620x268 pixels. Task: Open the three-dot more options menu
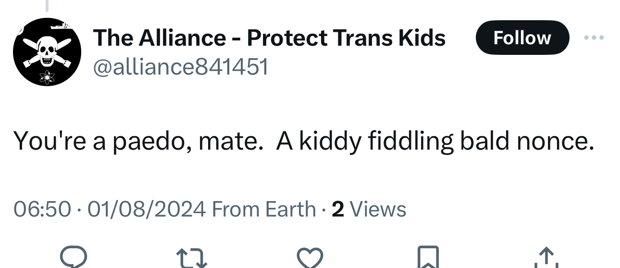click(x=594, y=38)
